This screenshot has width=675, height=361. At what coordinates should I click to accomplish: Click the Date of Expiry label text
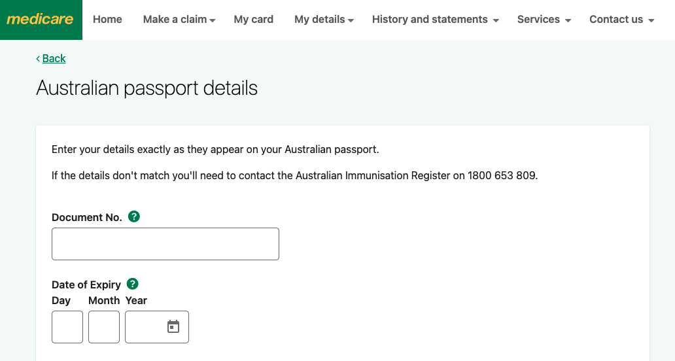86,284
